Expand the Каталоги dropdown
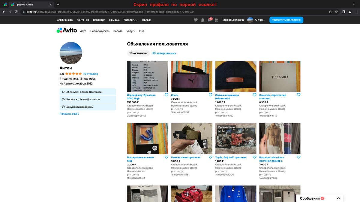 (x=130, y=20)
